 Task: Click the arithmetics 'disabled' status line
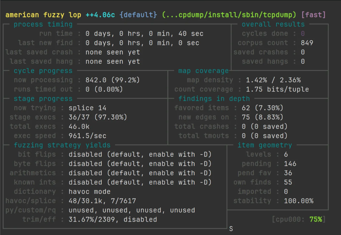(140, 173)
